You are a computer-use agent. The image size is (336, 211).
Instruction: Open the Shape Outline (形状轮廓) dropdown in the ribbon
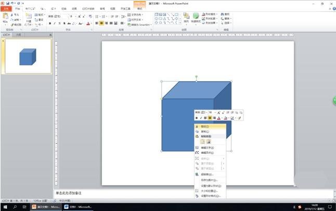click(210, 18)
